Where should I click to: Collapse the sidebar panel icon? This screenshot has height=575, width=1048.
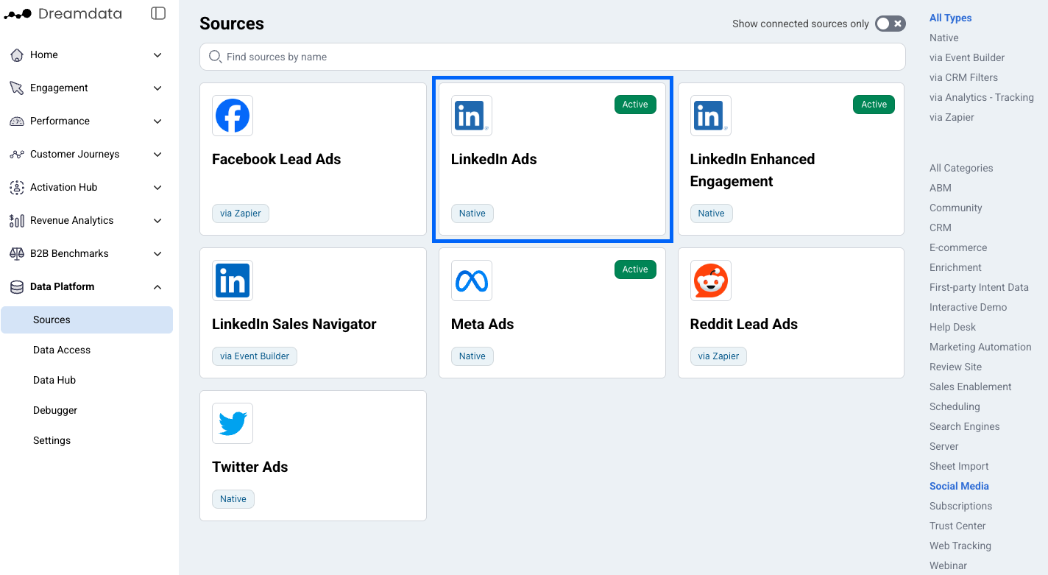158,13
